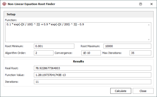Click the Calculate button
Image resolution: width=157 pixels, height=97 pixels.
(x=121, y=91)
